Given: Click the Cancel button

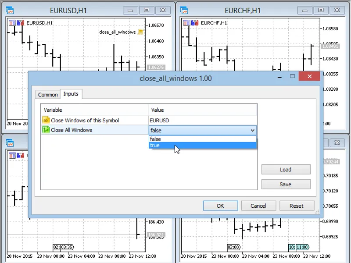Looking at the screenshot, I should (x=258, y=206).
